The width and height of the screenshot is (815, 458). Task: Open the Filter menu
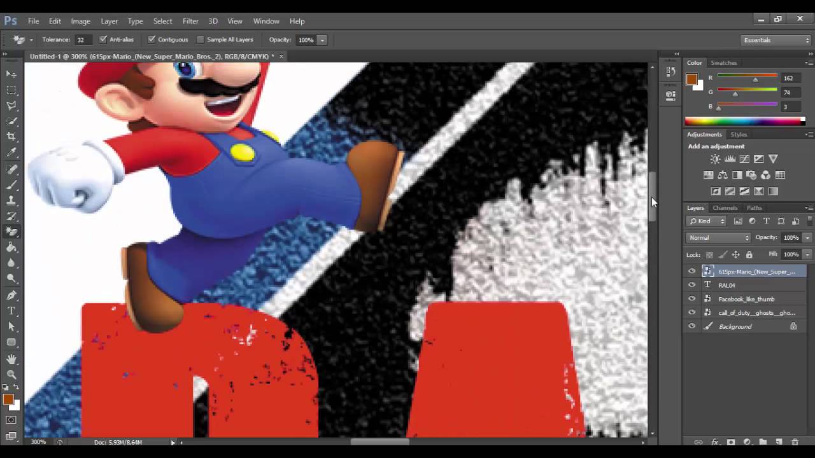190,21
